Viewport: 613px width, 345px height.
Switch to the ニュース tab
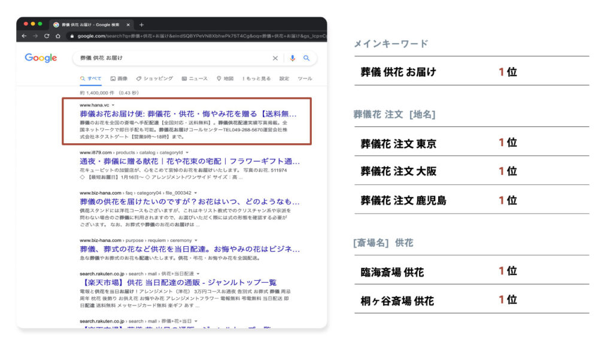tap(195, 78)
